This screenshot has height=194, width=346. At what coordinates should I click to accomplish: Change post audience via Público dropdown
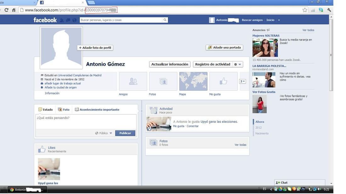click(x=103, y=133)
